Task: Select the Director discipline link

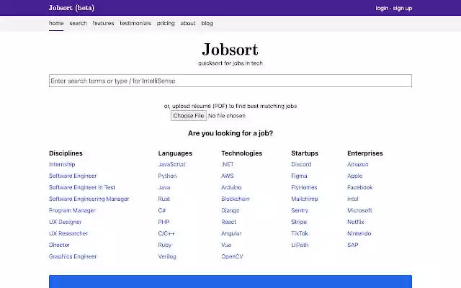Action: coord(59,245)
